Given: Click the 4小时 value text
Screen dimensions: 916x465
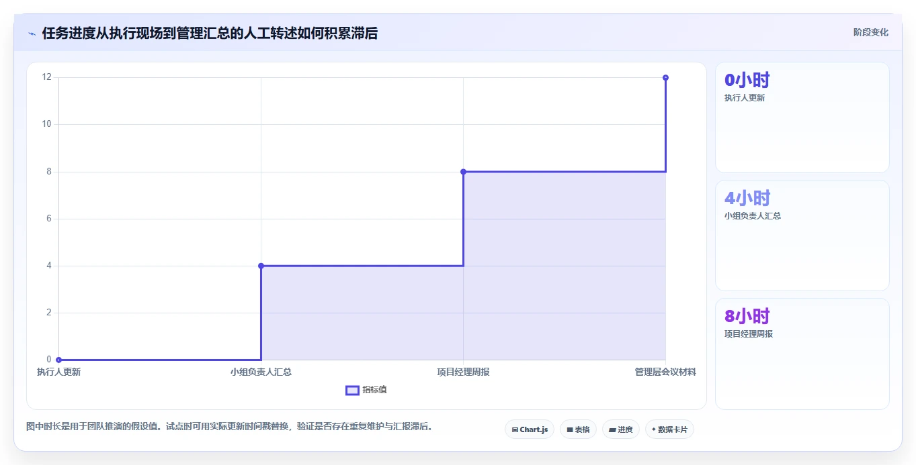Looking at the screenshot, I should click(x=747, y=198).
